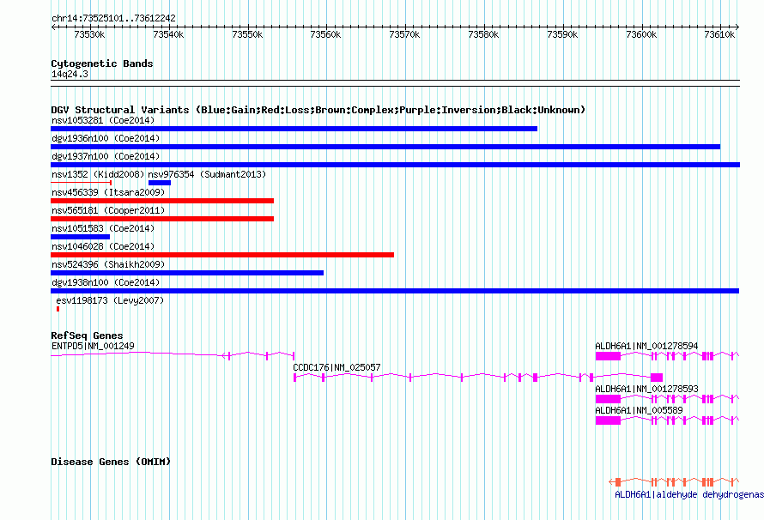Select the dgv1937n100 (Coe2014) variant bar

395,165
